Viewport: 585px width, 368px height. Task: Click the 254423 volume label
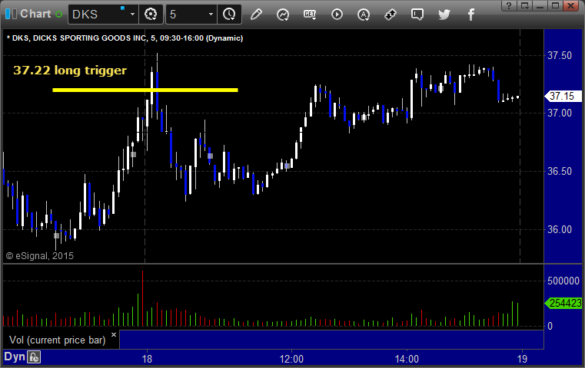[x=563, y=304]
